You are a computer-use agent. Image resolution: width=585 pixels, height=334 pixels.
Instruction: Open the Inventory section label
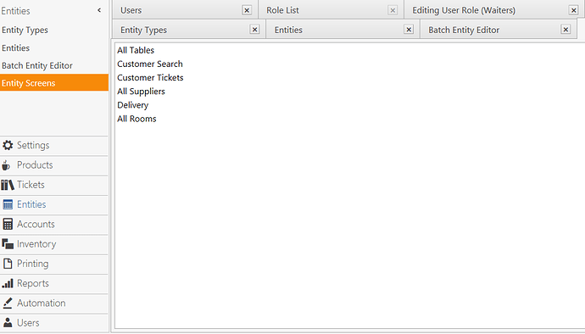[x=36, y=244]
